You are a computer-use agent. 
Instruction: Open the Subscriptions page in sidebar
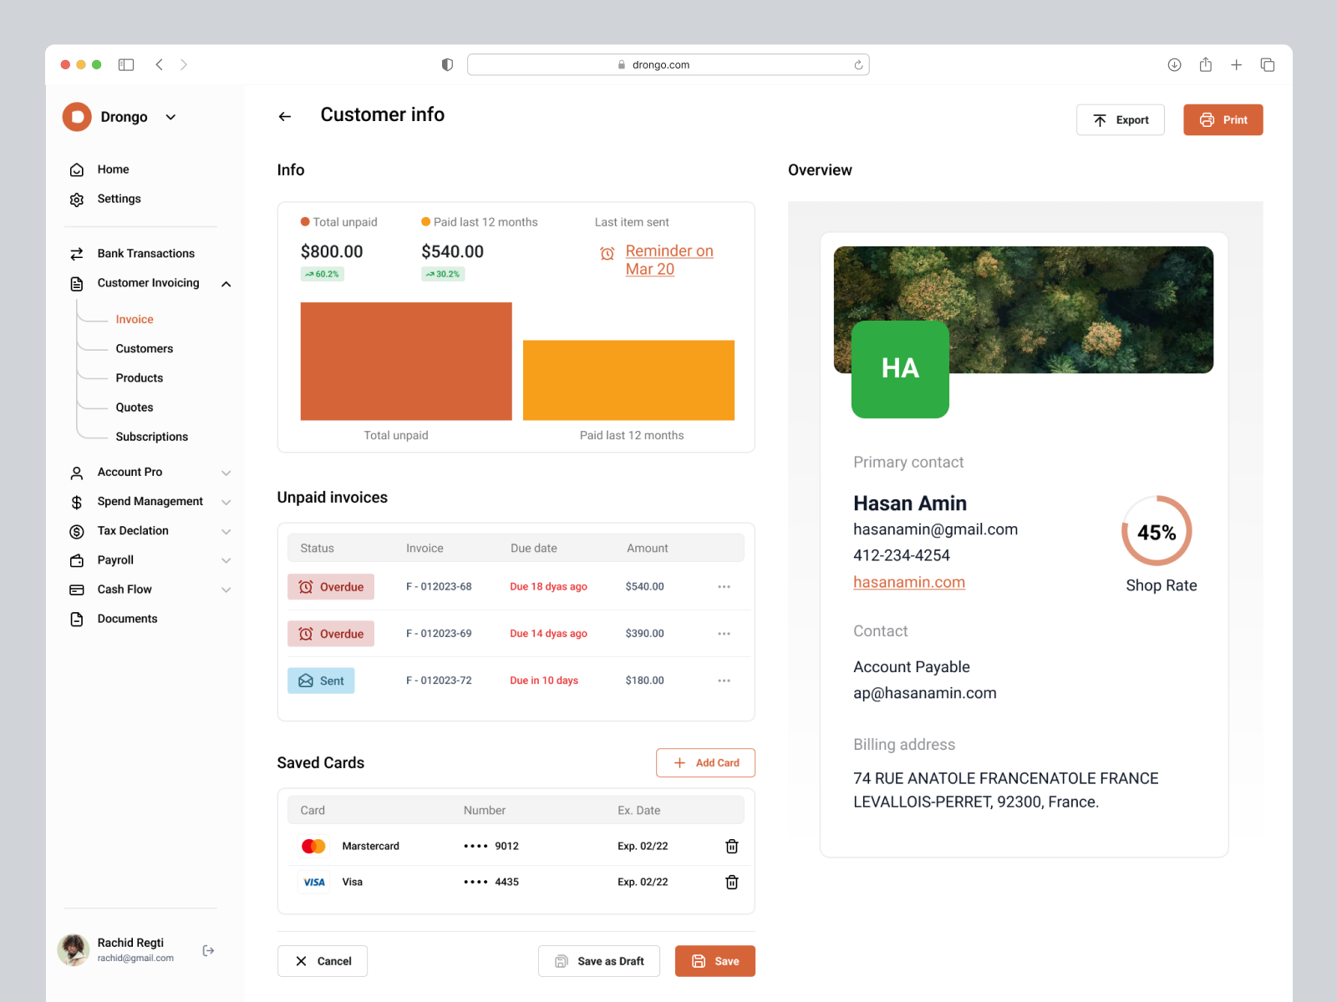151,436
